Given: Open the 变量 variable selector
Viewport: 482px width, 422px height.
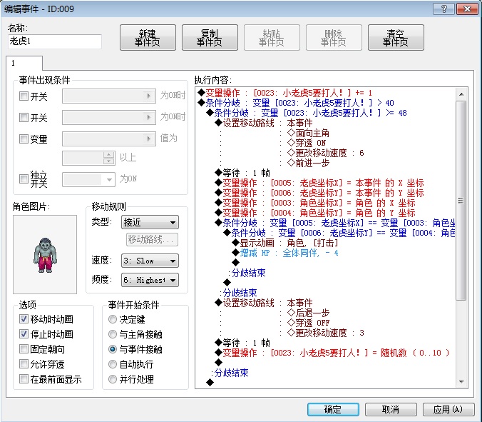Looking at the screenshot, I should point(109,139).
